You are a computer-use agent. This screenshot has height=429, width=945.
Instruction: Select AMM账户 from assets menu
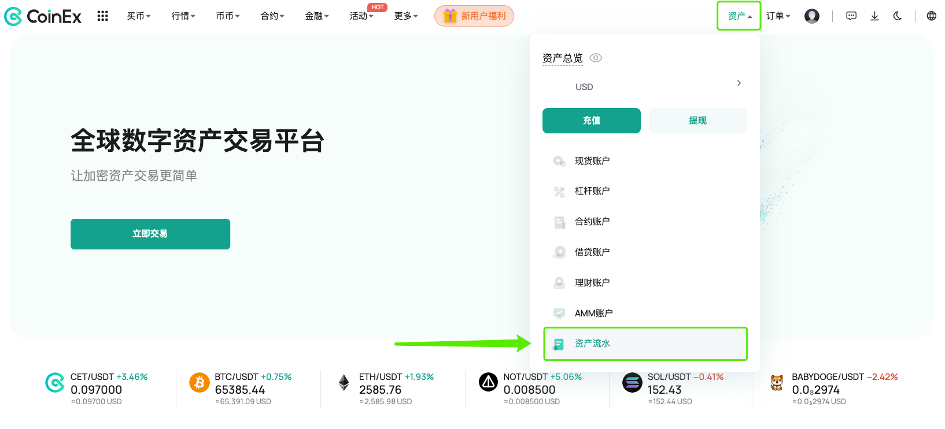(645, 314)
